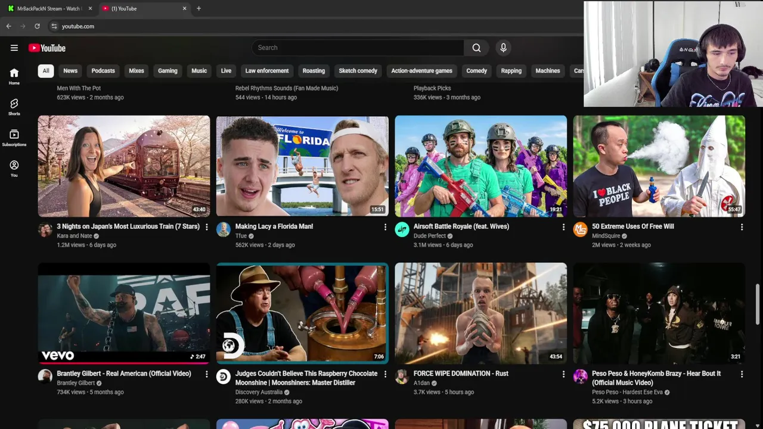Screen dimensions: 763x429
Task: Open the MindSquire channel avatar
Action: click(x=580, y=229)
